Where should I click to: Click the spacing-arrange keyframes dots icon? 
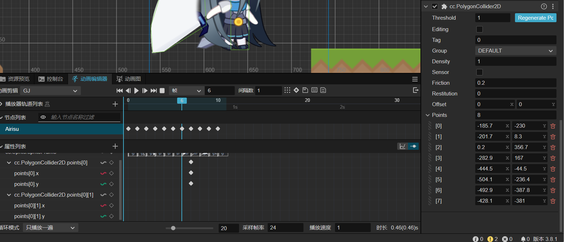pyautogui.click(x=287, y=90)
